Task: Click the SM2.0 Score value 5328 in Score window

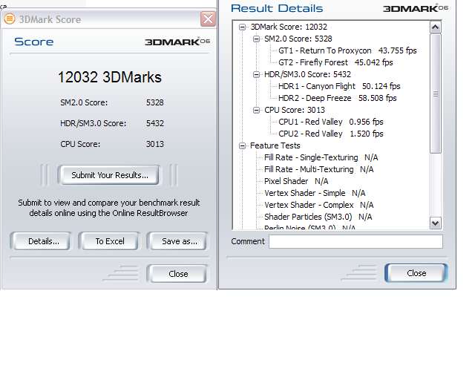Action: point(155,102)
